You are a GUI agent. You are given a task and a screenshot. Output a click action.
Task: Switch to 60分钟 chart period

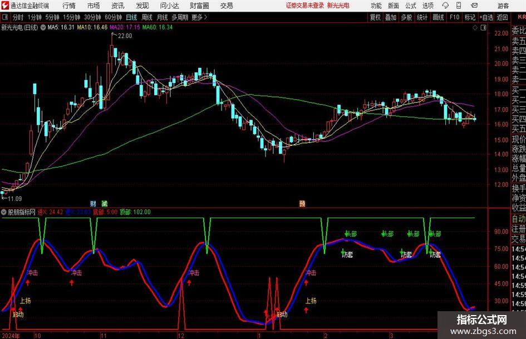coord(113,17)
